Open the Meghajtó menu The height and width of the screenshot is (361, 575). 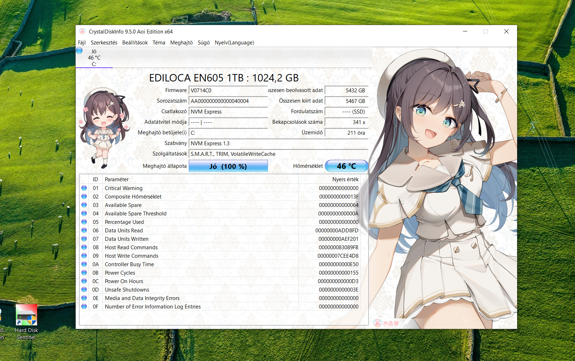click(182, 43)
